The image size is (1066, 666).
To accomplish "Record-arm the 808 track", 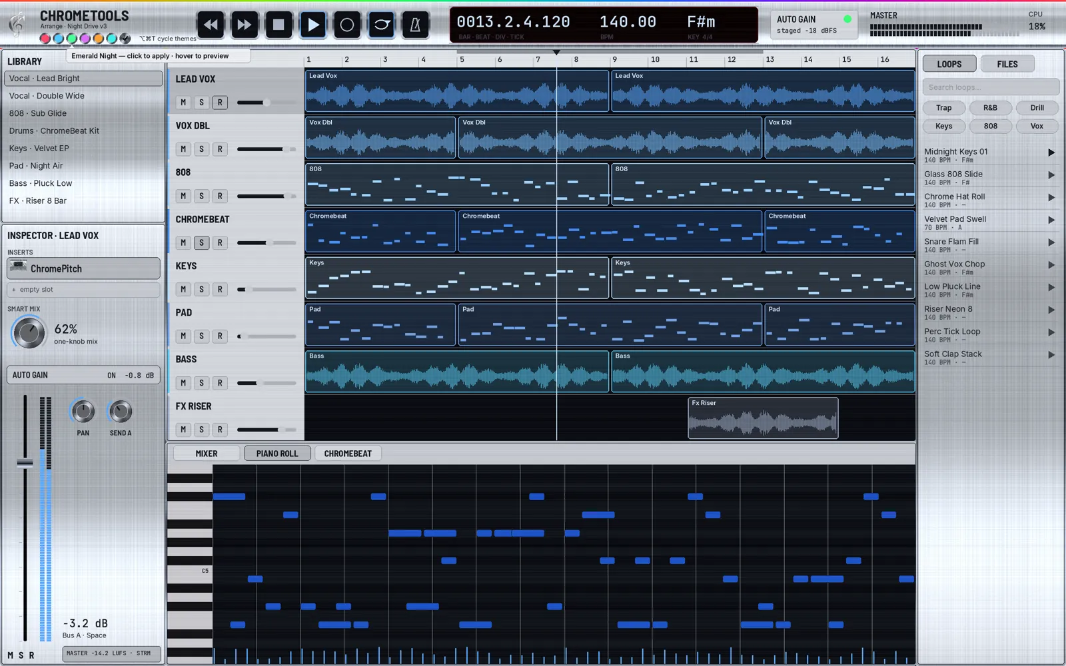I will pyautogui.click(x=220, y=196).
